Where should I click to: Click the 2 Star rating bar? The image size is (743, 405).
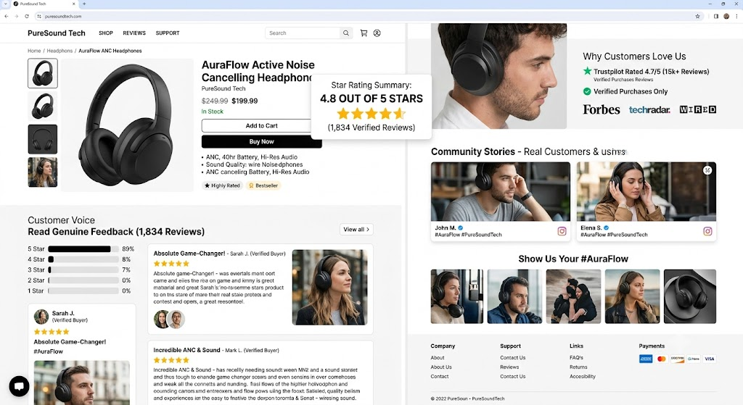pos(83,280)
